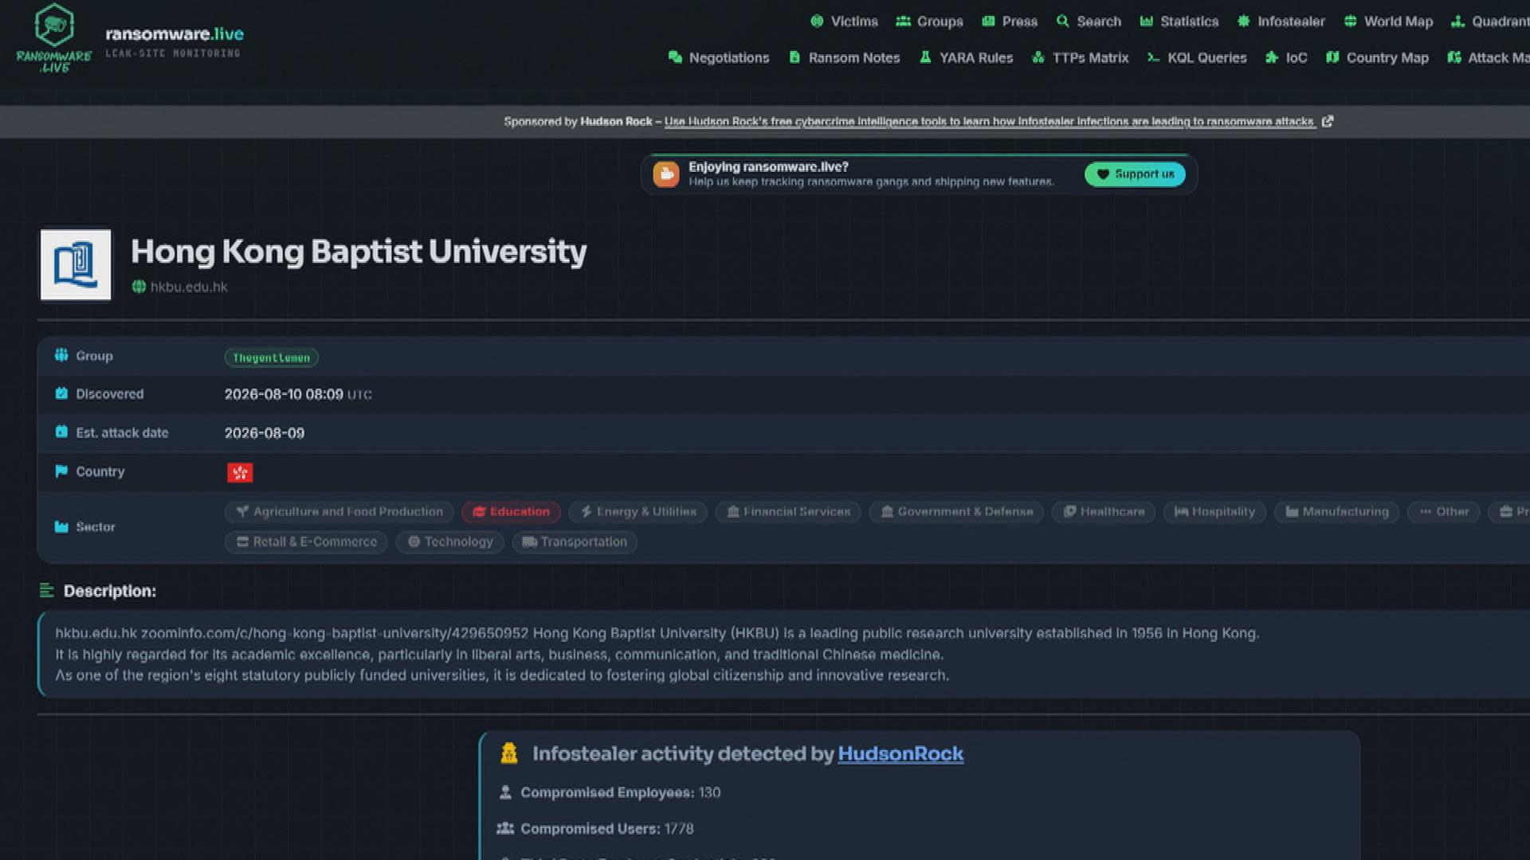The height and width of the screenshot is (860, 1530).
Task: Open Negotiations in the navigation
Action: pyautogui.click(x=719, y=57)
